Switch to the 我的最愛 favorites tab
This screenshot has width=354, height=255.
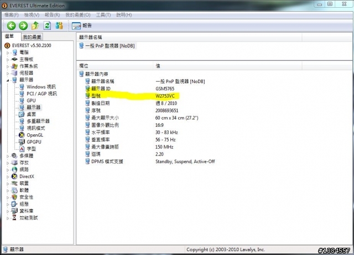pos(32,37)
